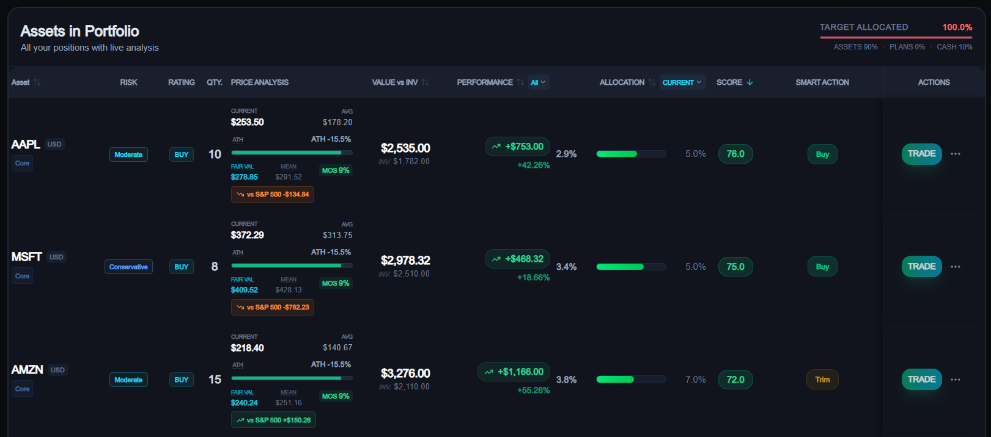Click MSFT vs S&P 500 -$782.23 badge
Image resolution: width=991 pixels, height=437 pixels.
tap(273, 307)
